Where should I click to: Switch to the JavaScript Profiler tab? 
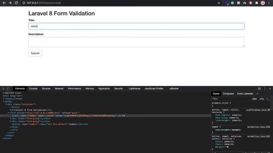click(x=154, y=89)
